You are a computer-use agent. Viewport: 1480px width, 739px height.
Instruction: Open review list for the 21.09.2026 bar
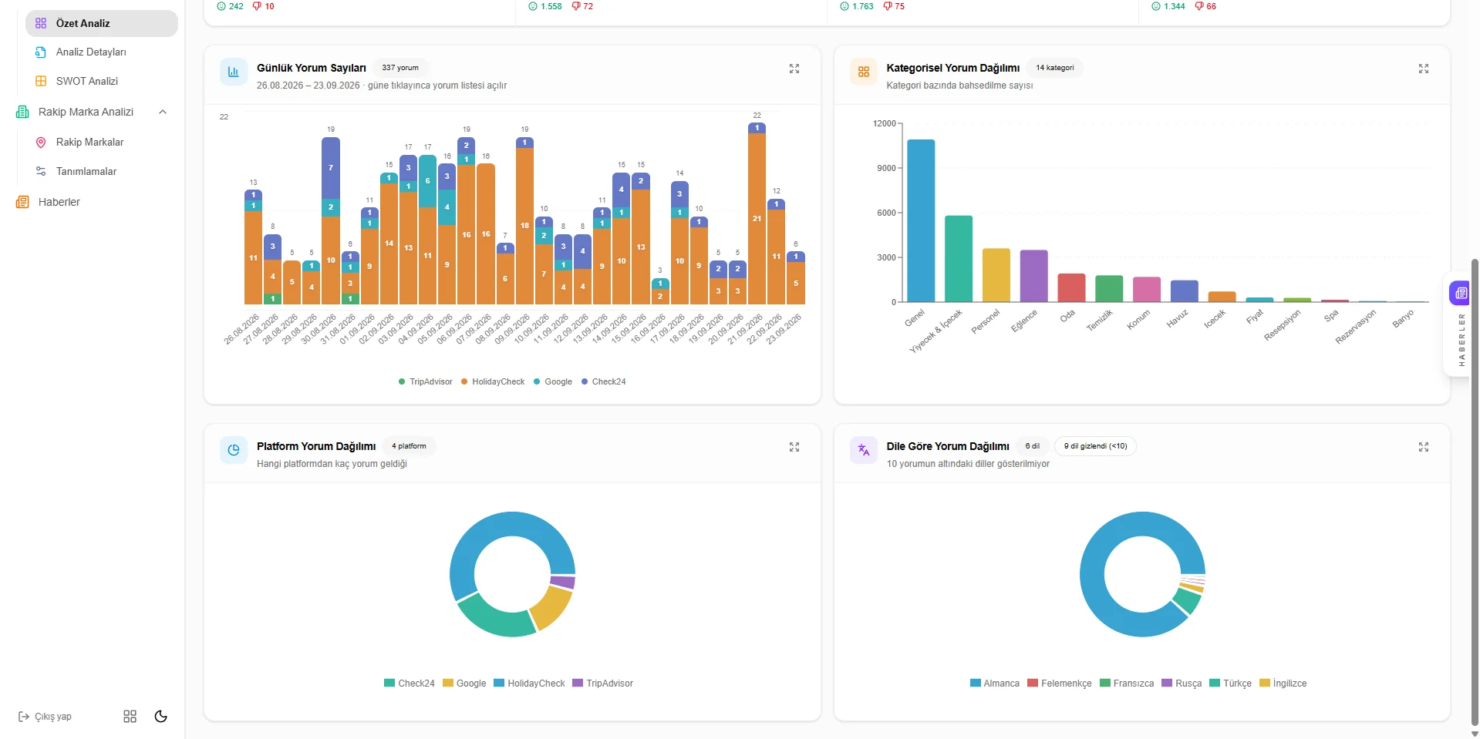click(757, 214)
